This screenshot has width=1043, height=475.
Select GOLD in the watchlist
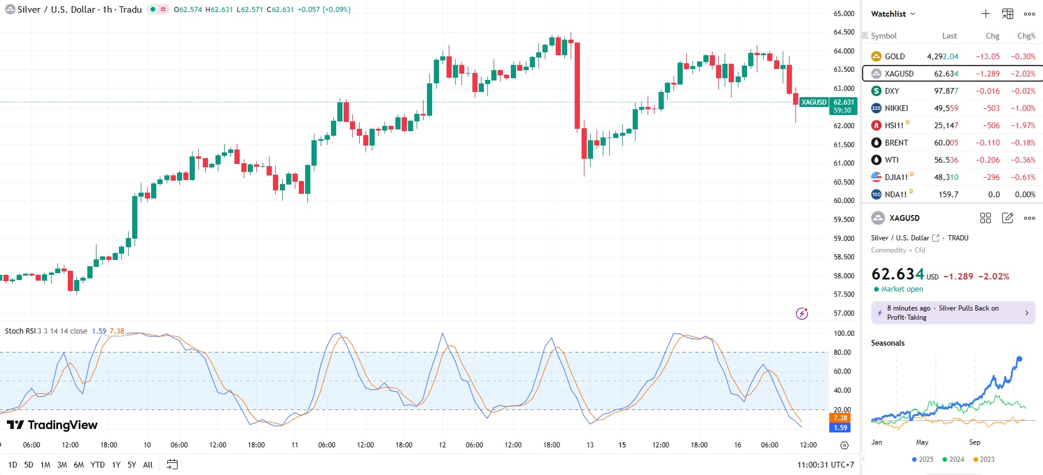895,56
